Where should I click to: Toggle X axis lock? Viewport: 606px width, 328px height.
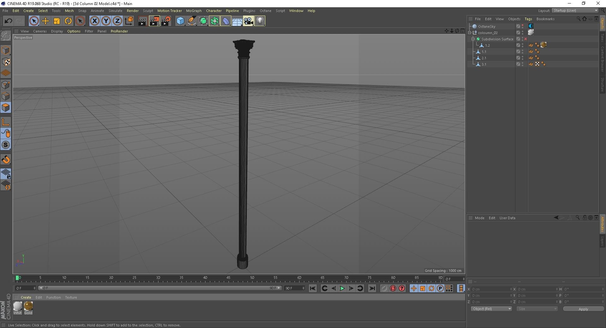pos(94,21)
